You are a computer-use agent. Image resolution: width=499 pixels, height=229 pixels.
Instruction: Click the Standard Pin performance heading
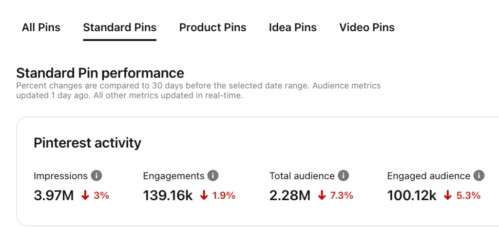(x=100, y=73)
